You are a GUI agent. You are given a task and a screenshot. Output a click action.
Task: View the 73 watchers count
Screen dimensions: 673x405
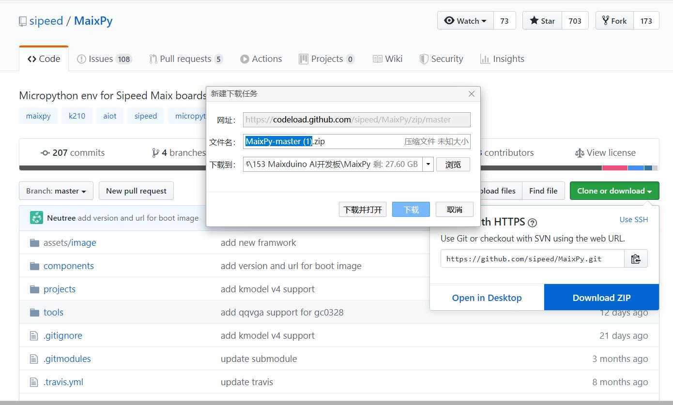[505, 21]
